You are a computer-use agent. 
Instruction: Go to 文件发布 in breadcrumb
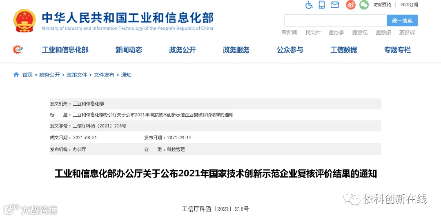[x=104, y=75]
